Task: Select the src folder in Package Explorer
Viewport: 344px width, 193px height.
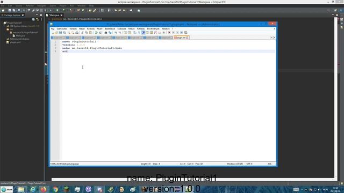Action: [x=10, y=29]
